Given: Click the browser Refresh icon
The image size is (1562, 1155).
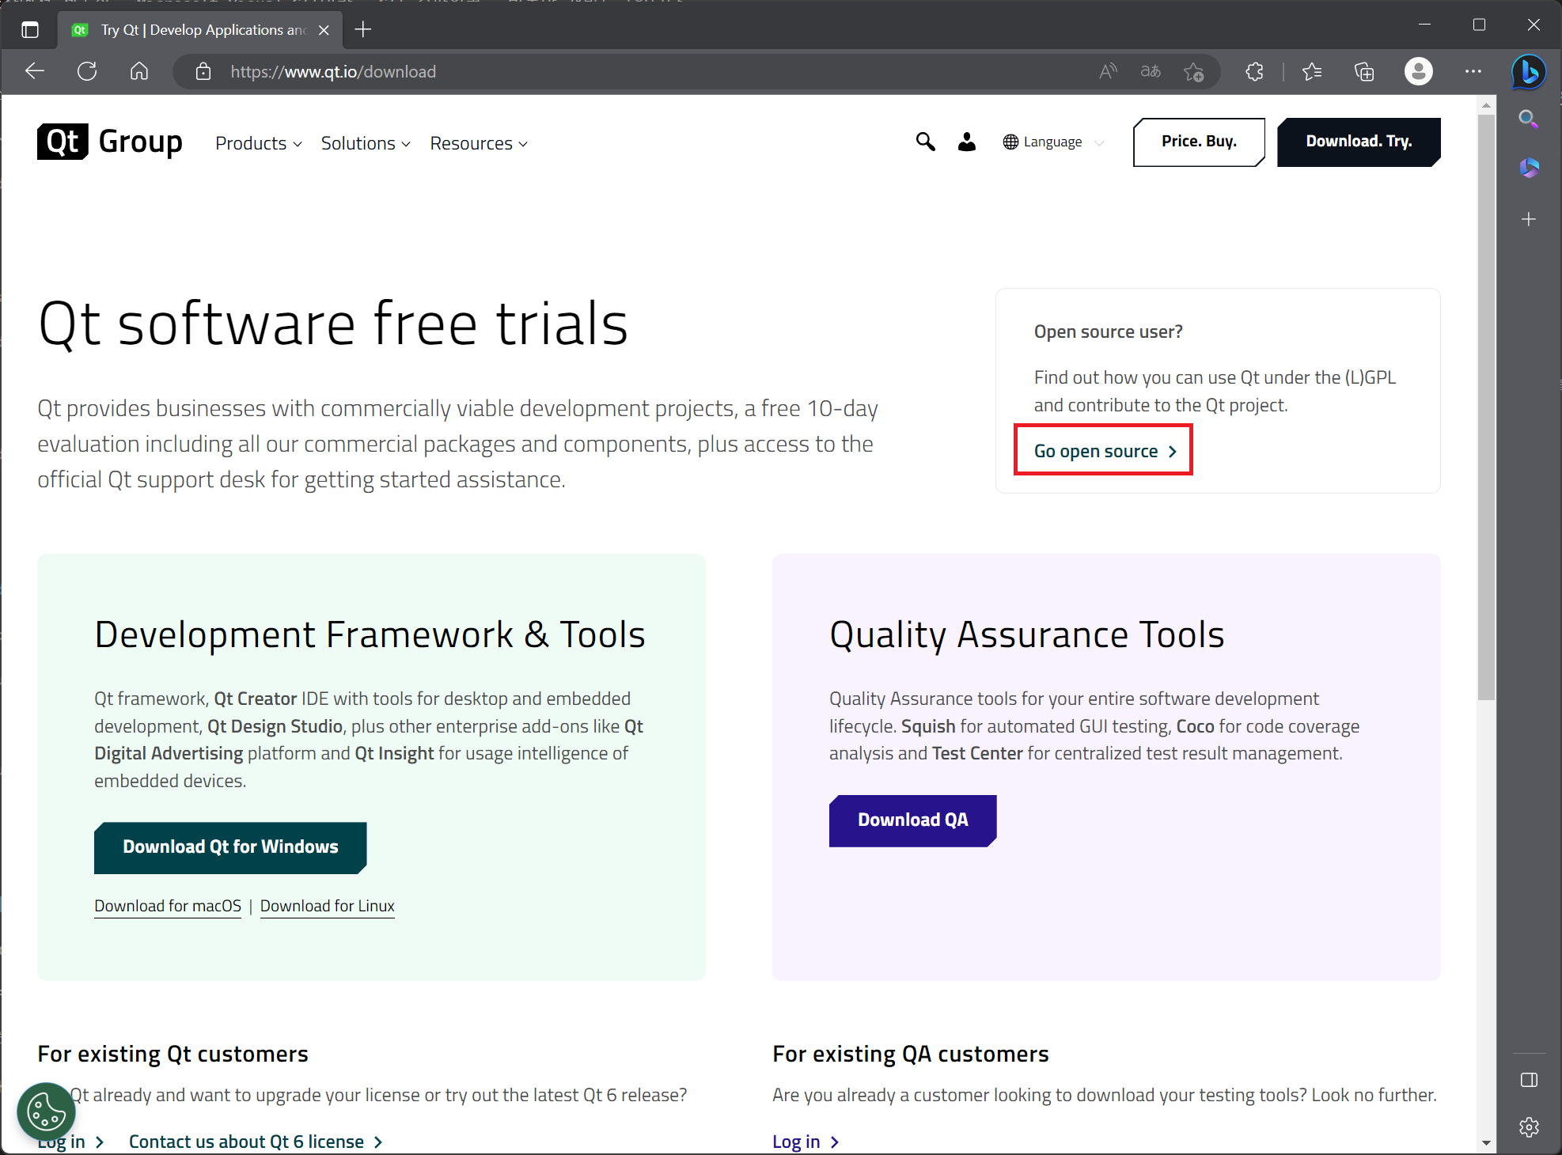Looking at the screenshot, I should click(x=87, y=72).
